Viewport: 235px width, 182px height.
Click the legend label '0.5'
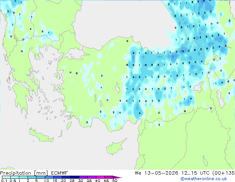click(13, 181)
